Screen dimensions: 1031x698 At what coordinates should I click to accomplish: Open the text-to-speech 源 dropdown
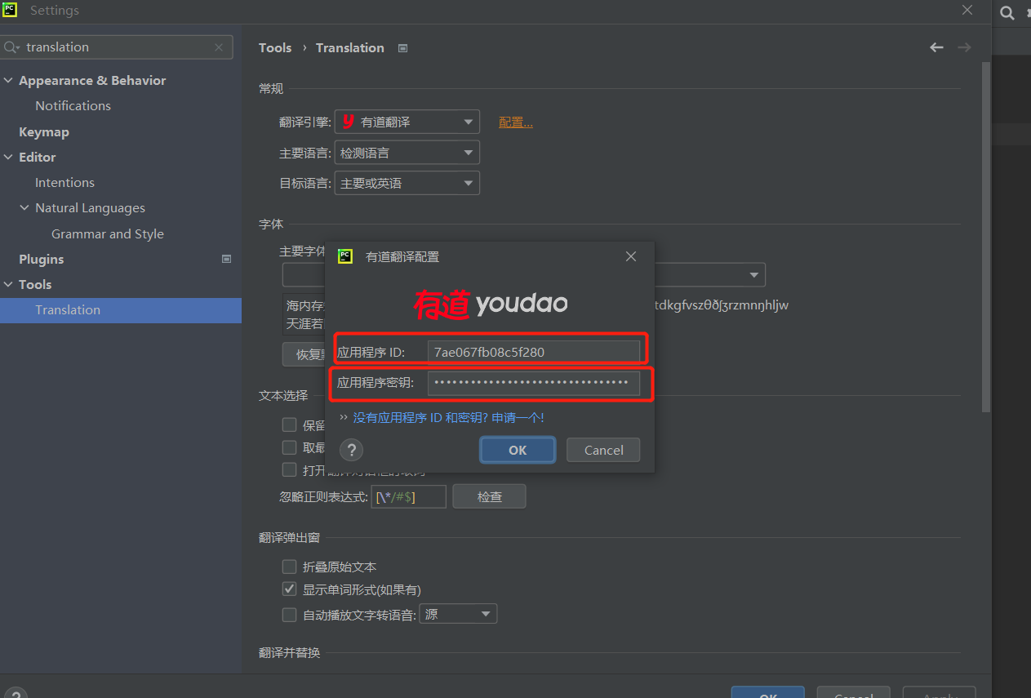click(458, 614)
